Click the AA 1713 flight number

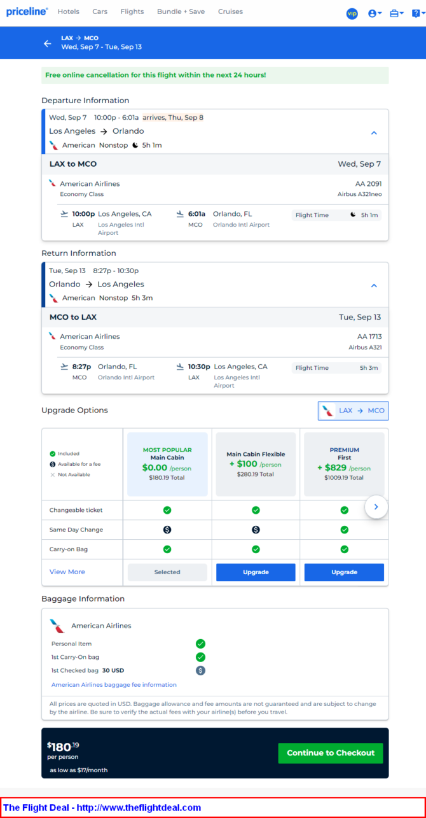click(369, 336)
